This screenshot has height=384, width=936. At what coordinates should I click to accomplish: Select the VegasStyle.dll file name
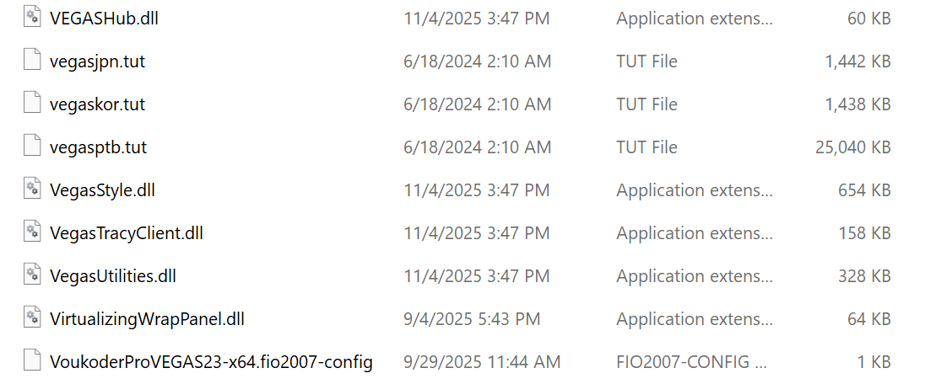102,189
